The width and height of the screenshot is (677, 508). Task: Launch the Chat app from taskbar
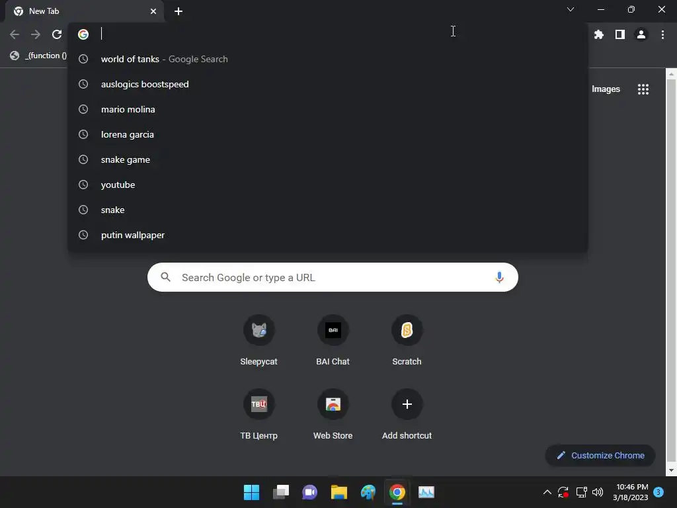click(309, 492)
